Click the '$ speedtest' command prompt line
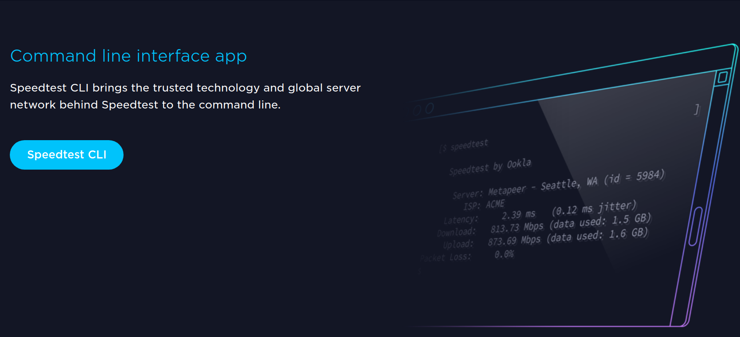Screen dimensions: 740x337 point(464,146)
